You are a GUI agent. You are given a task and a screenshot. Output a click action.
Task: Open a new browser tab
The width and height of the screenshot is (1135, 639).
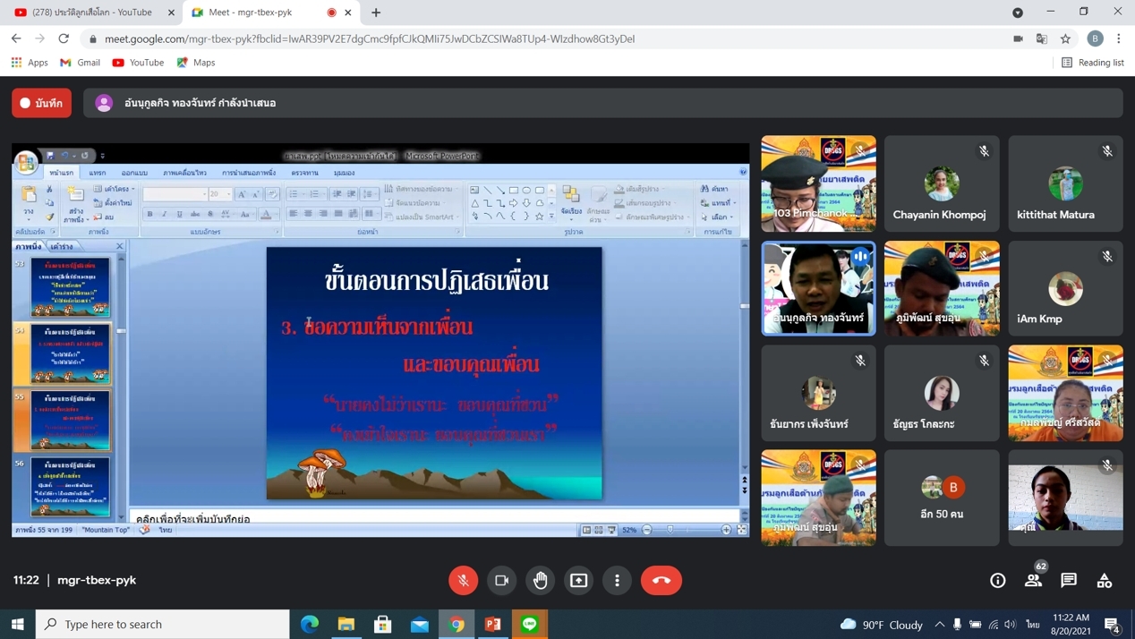tap(376, 13)
